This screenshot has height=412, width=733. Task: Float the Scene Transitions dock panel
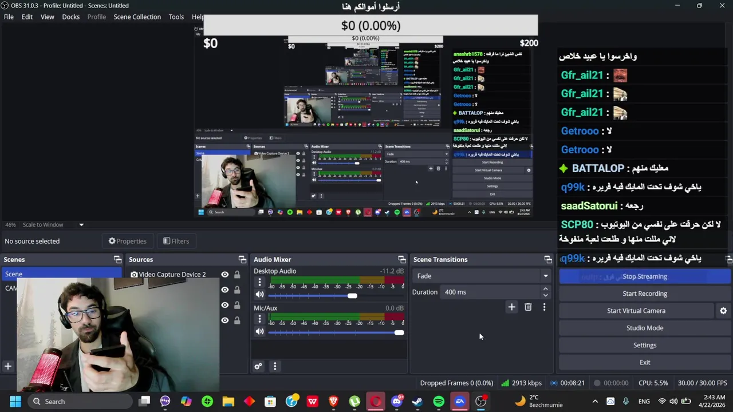pyautogui.click(x=548, y=259)
